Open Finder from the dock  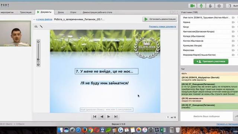point(60,130)
